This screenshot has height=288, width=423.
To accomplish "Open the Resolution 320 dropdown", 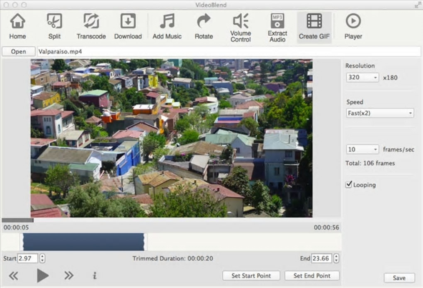I will click(362, 77).
